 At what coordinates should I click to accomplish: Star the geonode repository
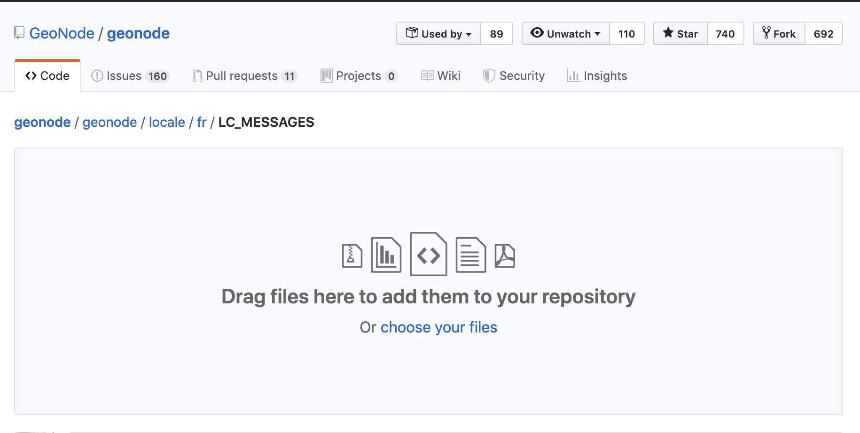(680, 34)
